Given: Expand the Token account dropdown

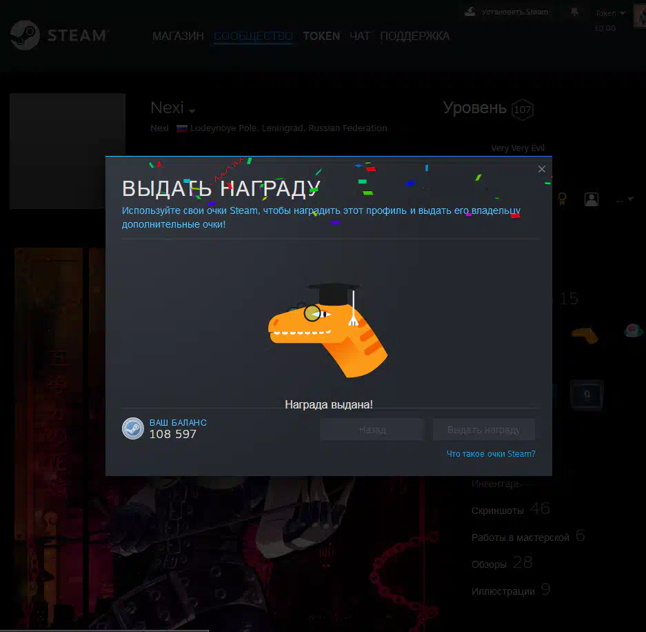Looking at the screenshot, I should click(610, 13).
